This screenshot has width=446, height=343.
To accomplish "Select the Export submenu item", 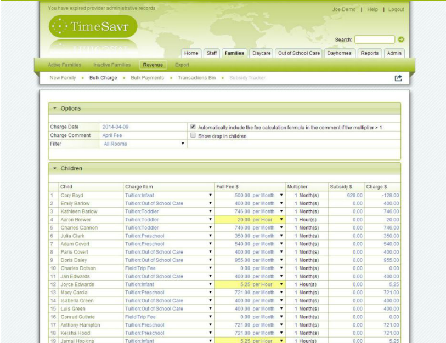I will 182,65.
